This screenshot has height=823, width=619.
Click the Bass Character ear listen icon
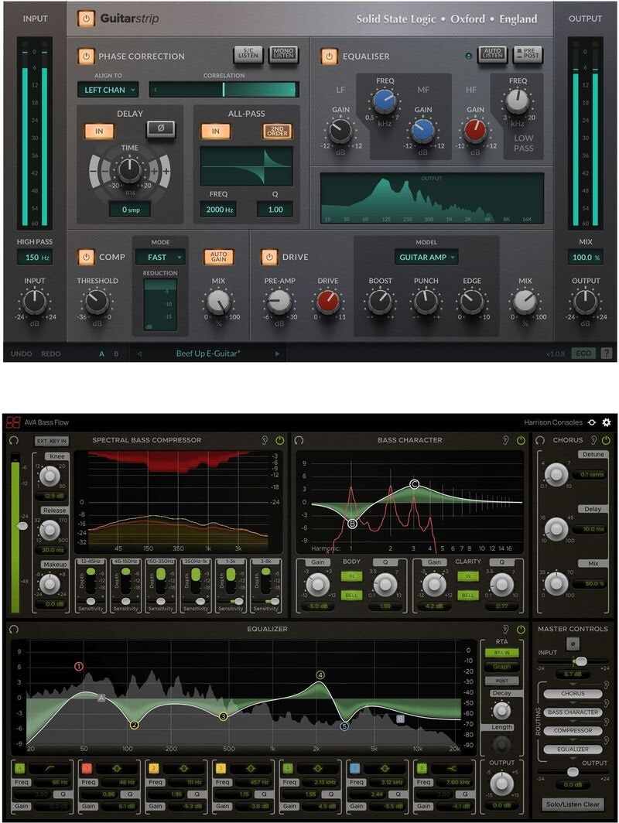504,440
